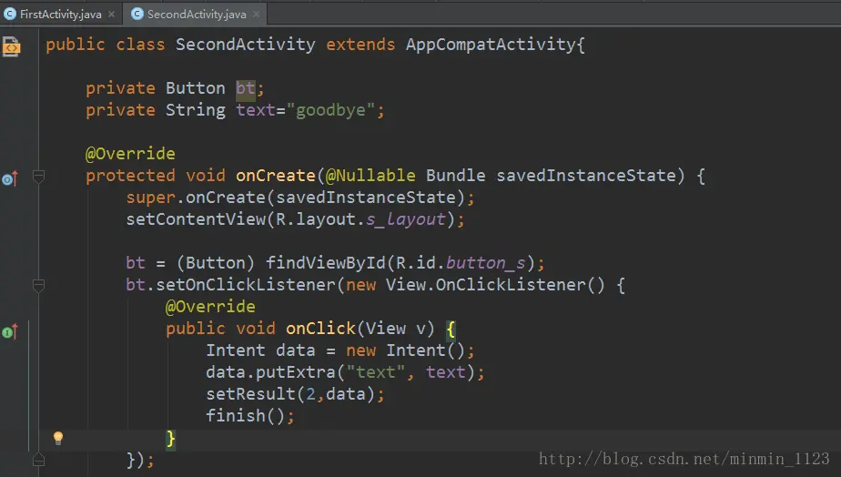Click the Intent data declaration line
The image size is (841, 477).
340,350
